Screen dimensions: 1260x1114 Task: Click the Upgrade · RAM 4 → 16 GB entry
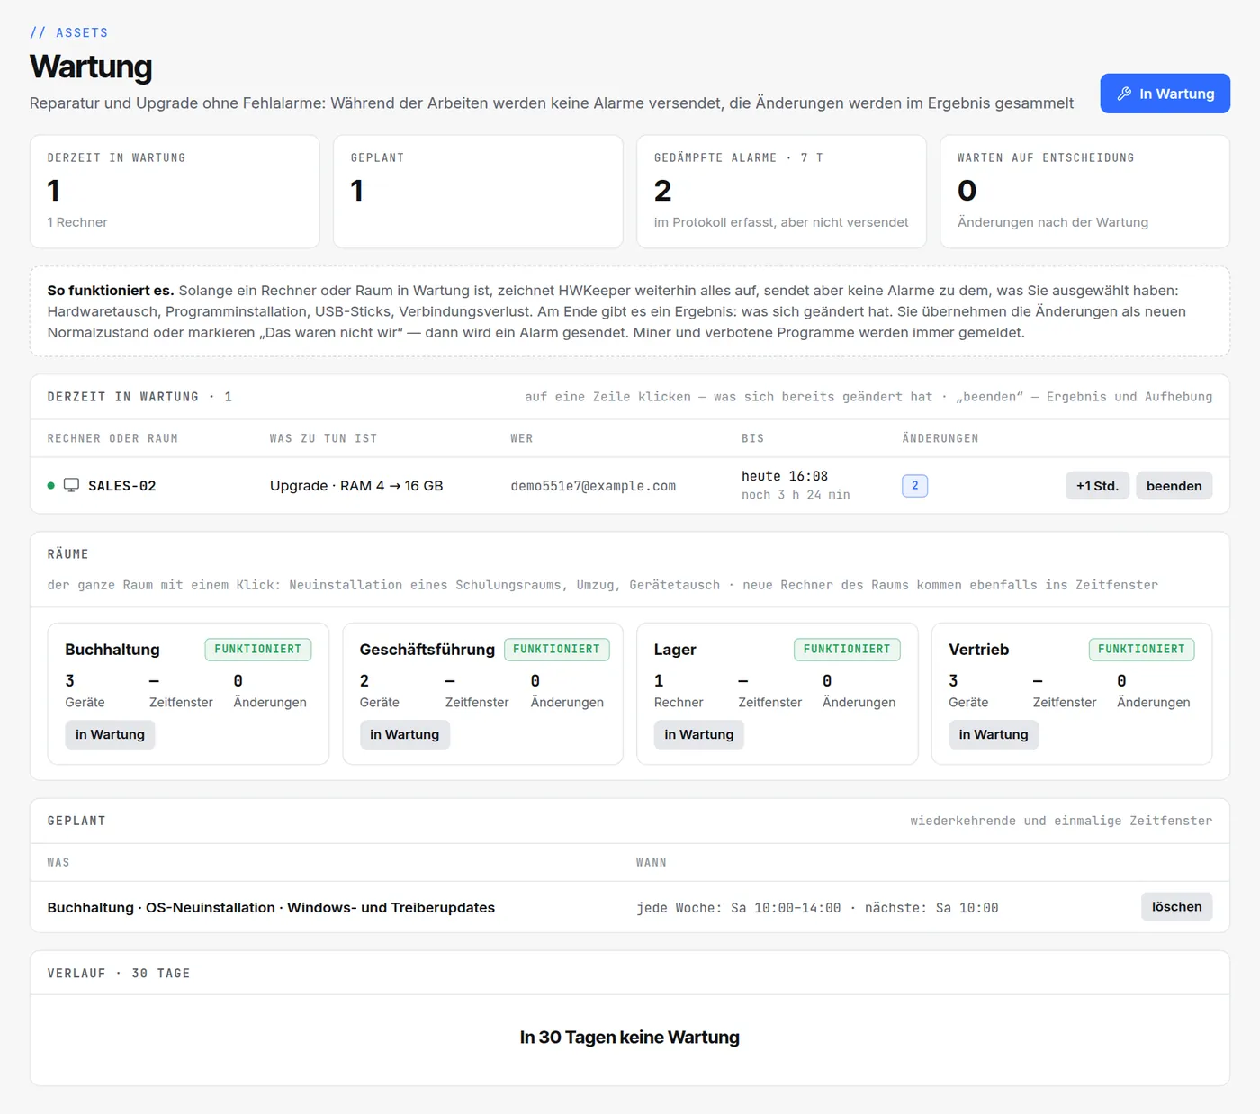click(x=356, y=486)
